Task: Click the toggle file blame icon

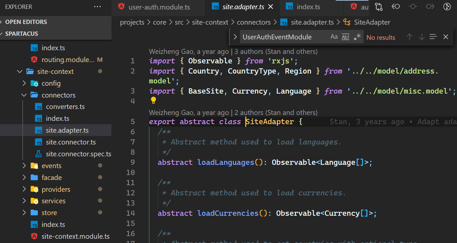Action: (x=447, y=7)
